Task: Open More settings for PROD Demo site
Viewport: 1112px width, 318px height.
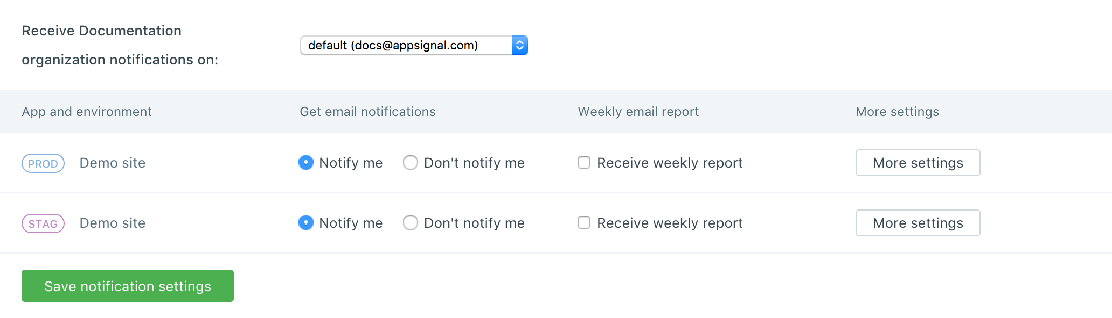Action: 918,163
